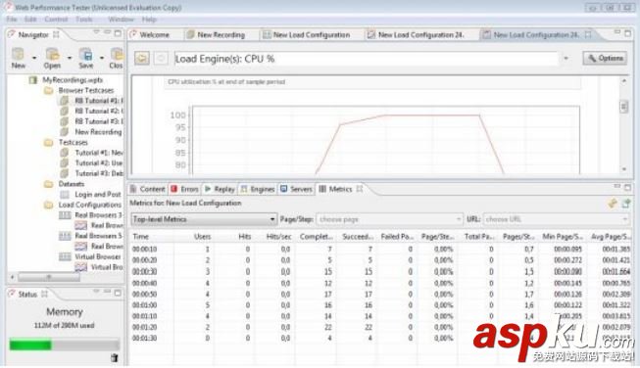Viewport: 640px width, 368px height.
Task: Select the 00:01:00 metrics row
Action: [380, 304]
